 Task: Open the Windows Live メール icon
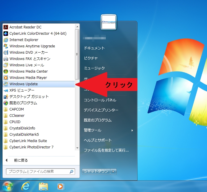tap(6, 65)
